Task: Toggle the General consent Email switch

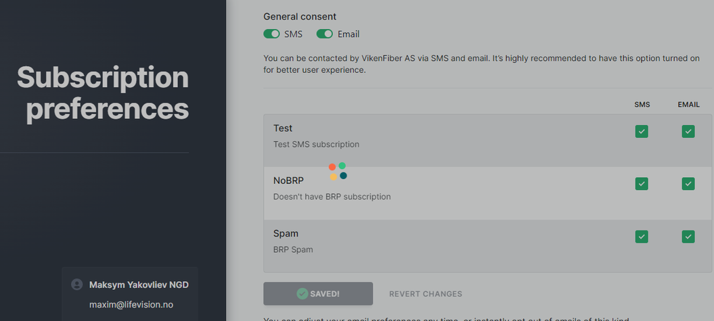Action: point(325,34)
